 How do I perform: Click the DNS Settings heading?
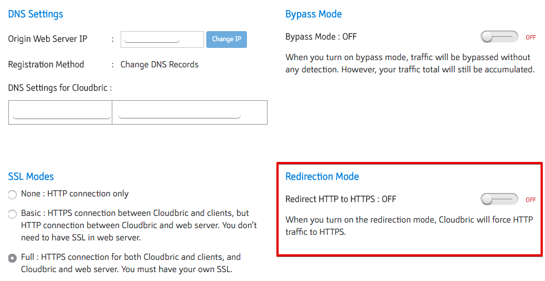tap(36, 14)
